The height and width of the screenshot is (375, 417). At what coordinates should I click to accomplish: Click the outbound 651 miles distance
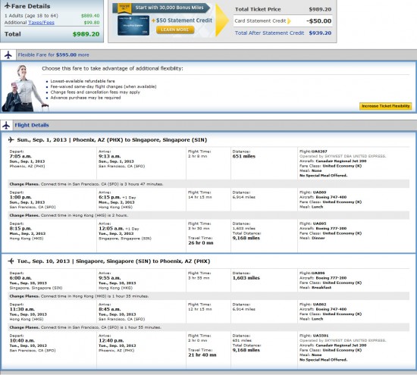pyautogui.click(x=244, y=156)
